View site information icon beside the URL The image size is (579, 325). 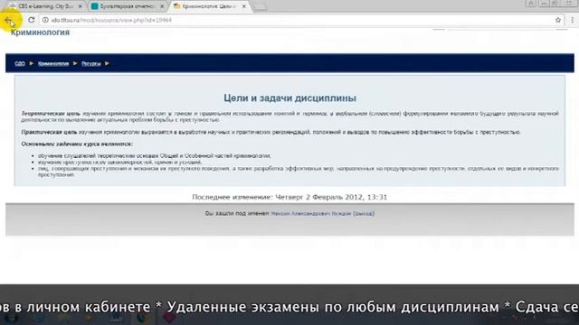[45, 20]
